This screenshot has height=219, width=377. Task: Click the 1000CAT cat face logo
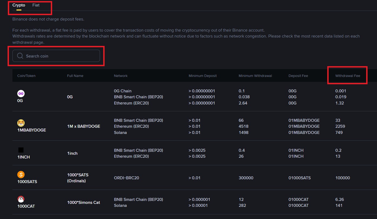[x=21, y=199]
